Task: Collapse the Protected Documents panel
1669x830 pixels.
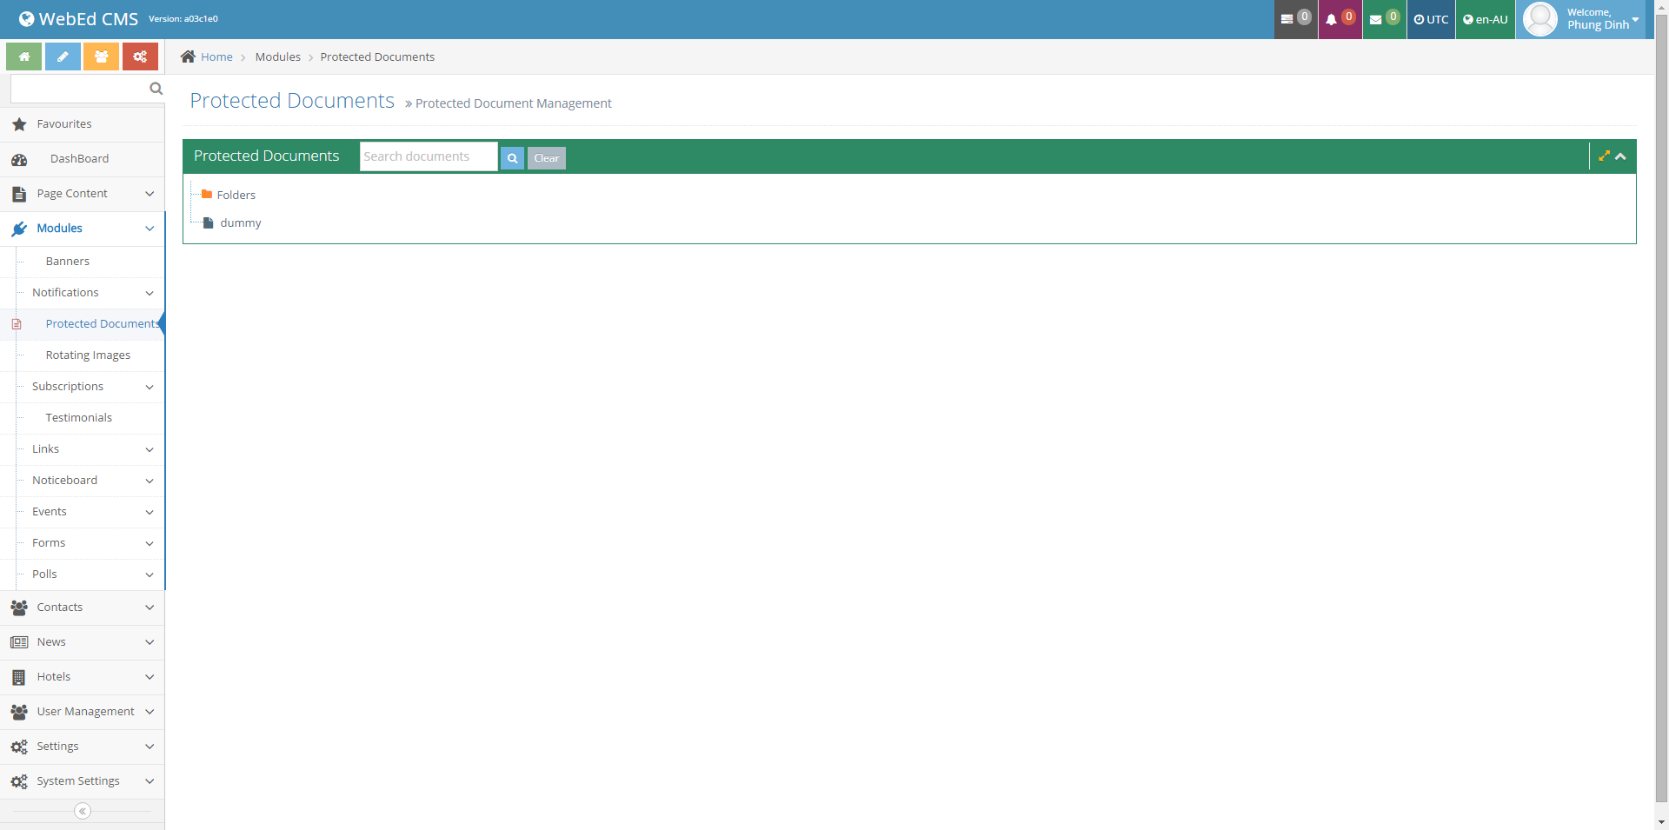Action: 1621,156
